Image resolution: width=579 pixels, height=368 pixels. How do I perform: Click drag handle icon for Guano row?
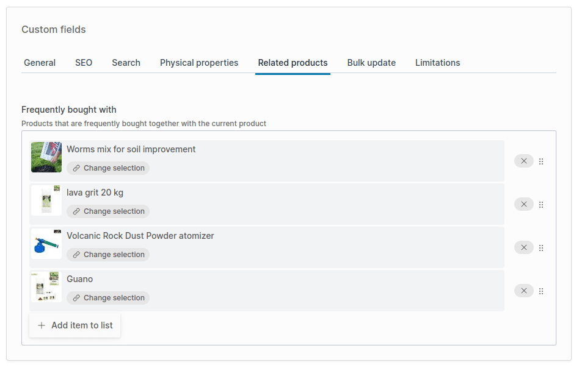click(541, 291)
